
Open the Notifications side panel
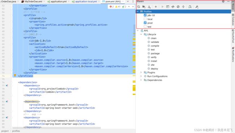point(233,54)
